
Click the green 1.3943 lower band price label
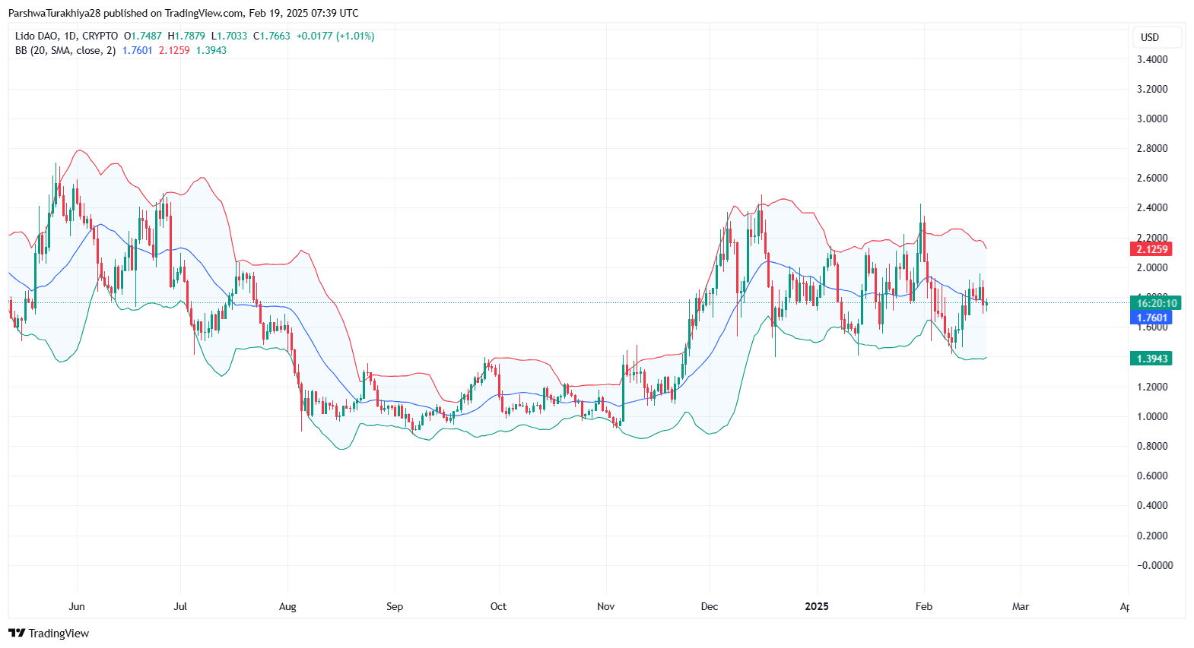tap(1151, 359)
